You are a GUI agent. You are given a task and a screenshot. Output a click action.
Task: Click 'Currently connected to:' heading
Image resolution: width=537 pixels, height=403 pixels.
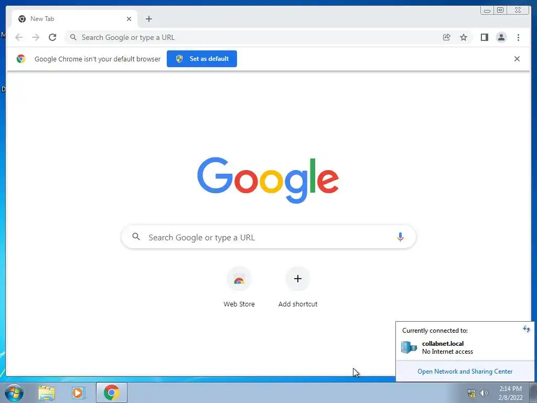click(435, 331)
